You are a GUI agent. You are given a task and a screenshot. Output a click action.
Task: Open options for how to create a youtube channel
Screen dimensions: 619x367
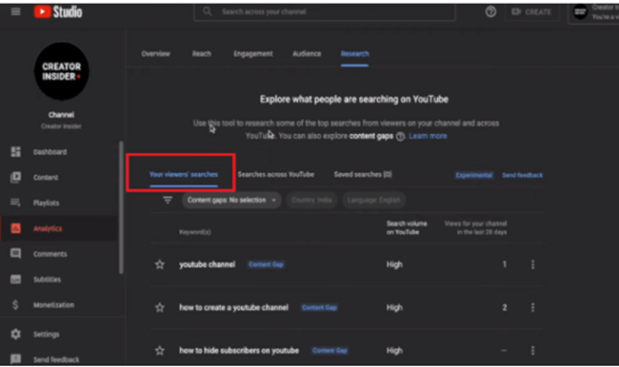pos(532,307)
